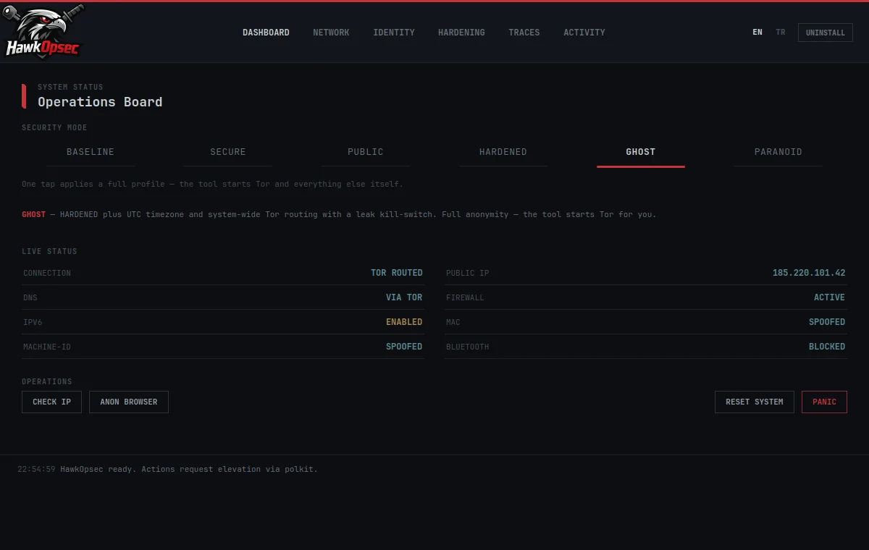Screen dimensions: 869x550
Task: Open the Traces tab
Action: pos(524,33)
